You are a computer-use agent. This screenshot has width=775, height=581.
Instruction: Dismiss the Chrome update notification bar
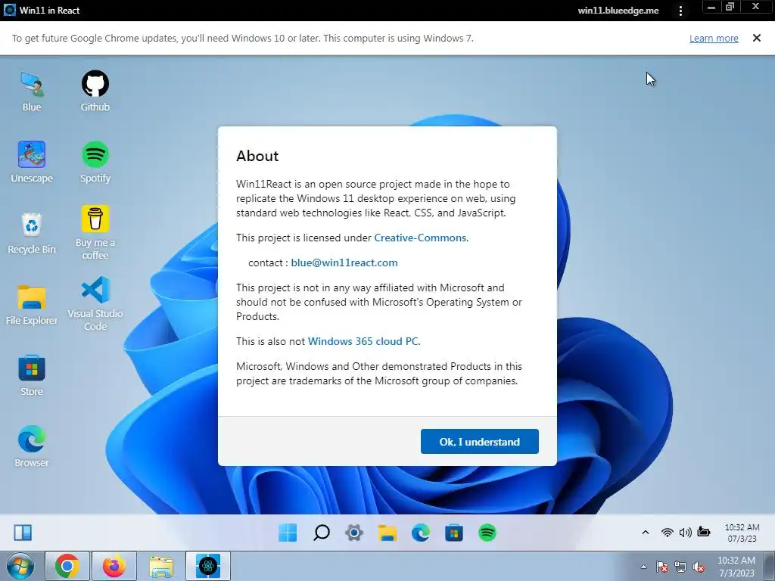point(756,38)
